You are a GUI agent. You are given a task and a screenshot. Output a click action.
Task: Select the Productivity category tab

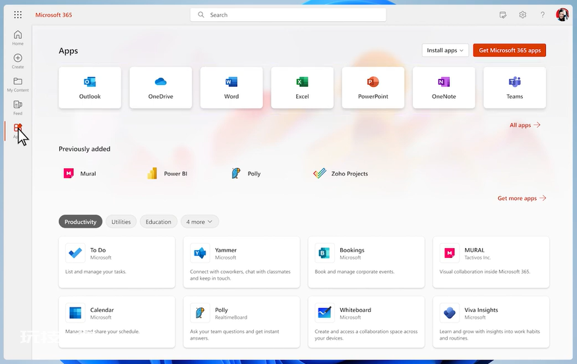tap(80, 221)
